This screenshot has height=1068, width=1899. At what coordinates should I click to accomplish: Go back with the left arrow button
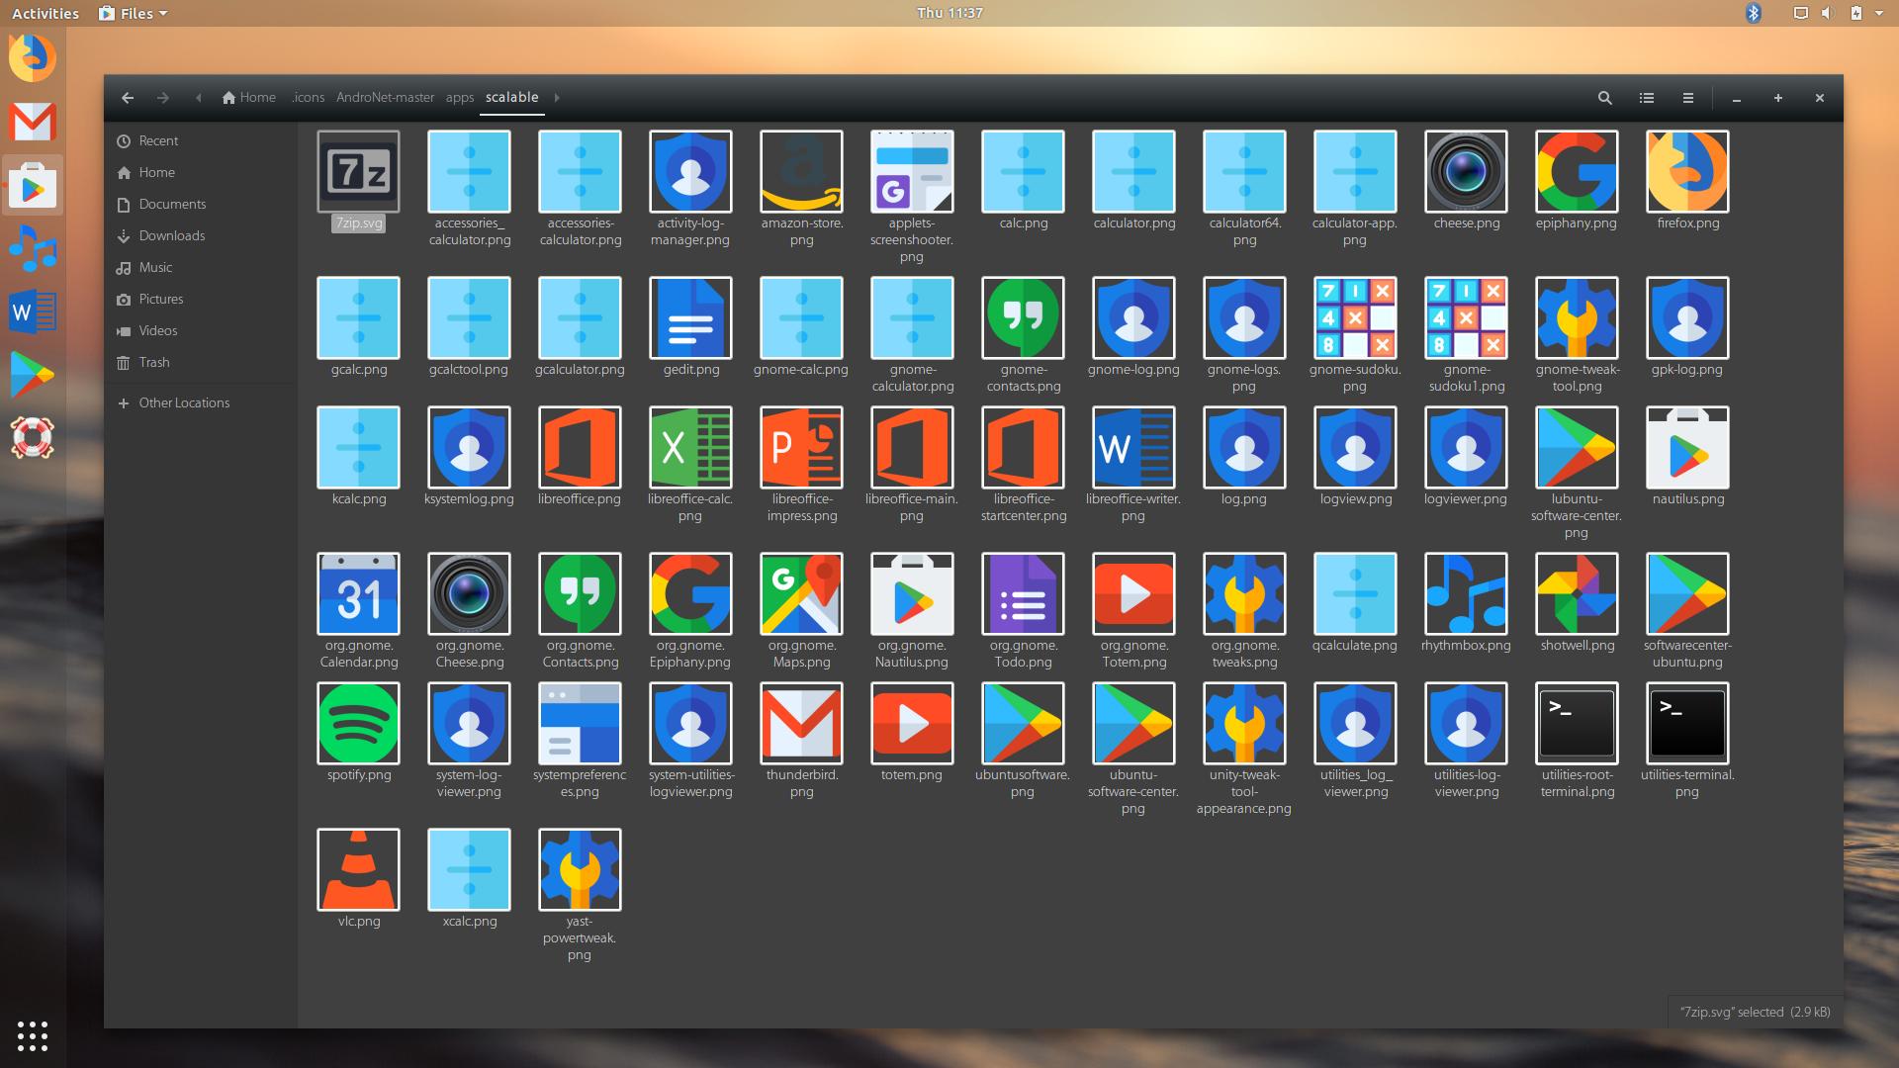tap(128, 98)
